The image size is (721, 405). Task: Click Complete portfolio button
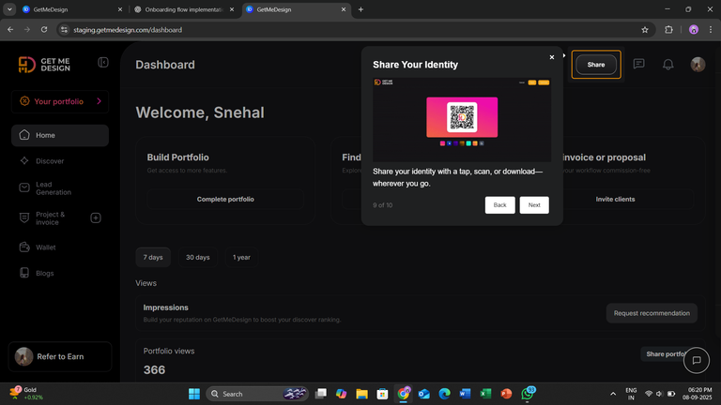click(225, 200)
